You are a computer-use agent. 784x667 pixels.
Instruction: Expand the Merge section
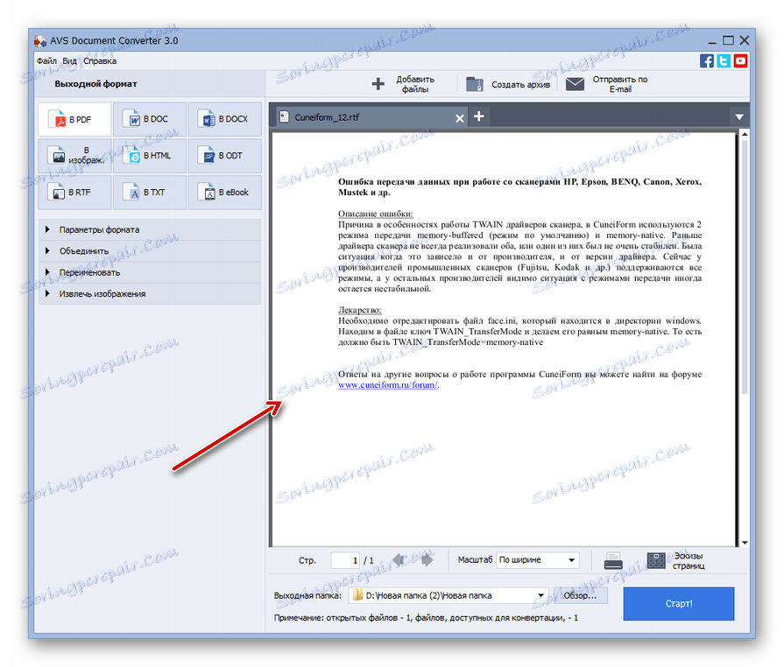pyautogui.click(x=150, y=251)
